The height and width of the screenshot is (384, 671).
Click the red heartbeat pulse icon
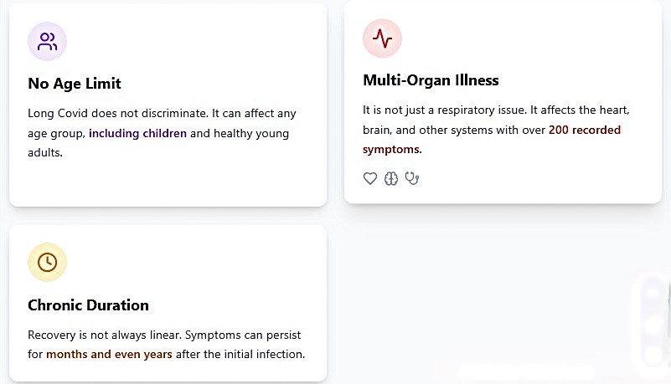pos(382,38)
